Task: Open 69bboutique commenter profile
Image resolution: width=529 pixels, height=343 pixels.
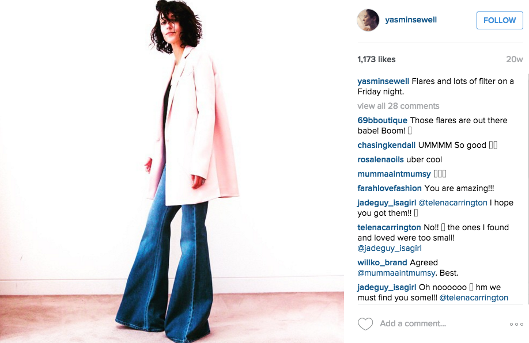Action: click(x=382, y=120)
